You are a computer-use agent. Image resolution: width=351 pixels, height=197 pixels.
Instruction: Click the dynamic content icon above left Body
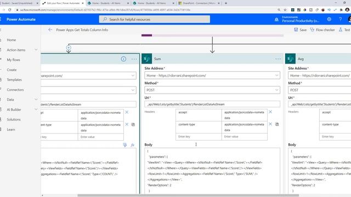pyautogui.click(x=125, y=145)
